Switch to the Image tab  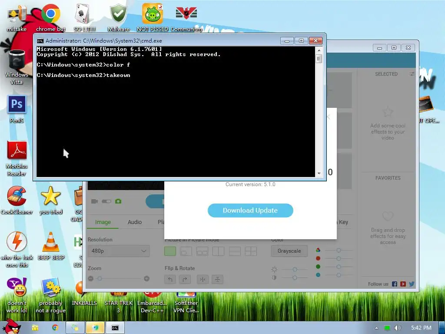(x=103, y=222)
